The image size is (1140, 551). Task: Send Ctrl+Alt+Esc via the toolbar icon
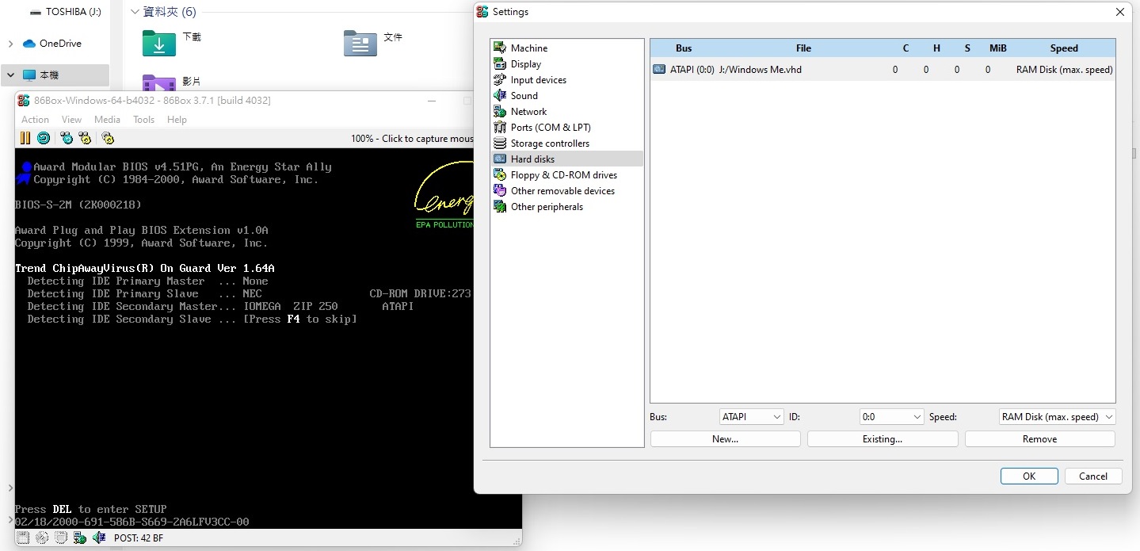(85, 138)
